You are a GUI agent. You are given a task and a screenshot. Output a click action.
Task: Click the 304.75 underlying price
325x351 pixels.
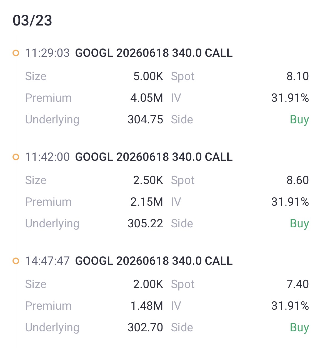[x=145, y=119]
